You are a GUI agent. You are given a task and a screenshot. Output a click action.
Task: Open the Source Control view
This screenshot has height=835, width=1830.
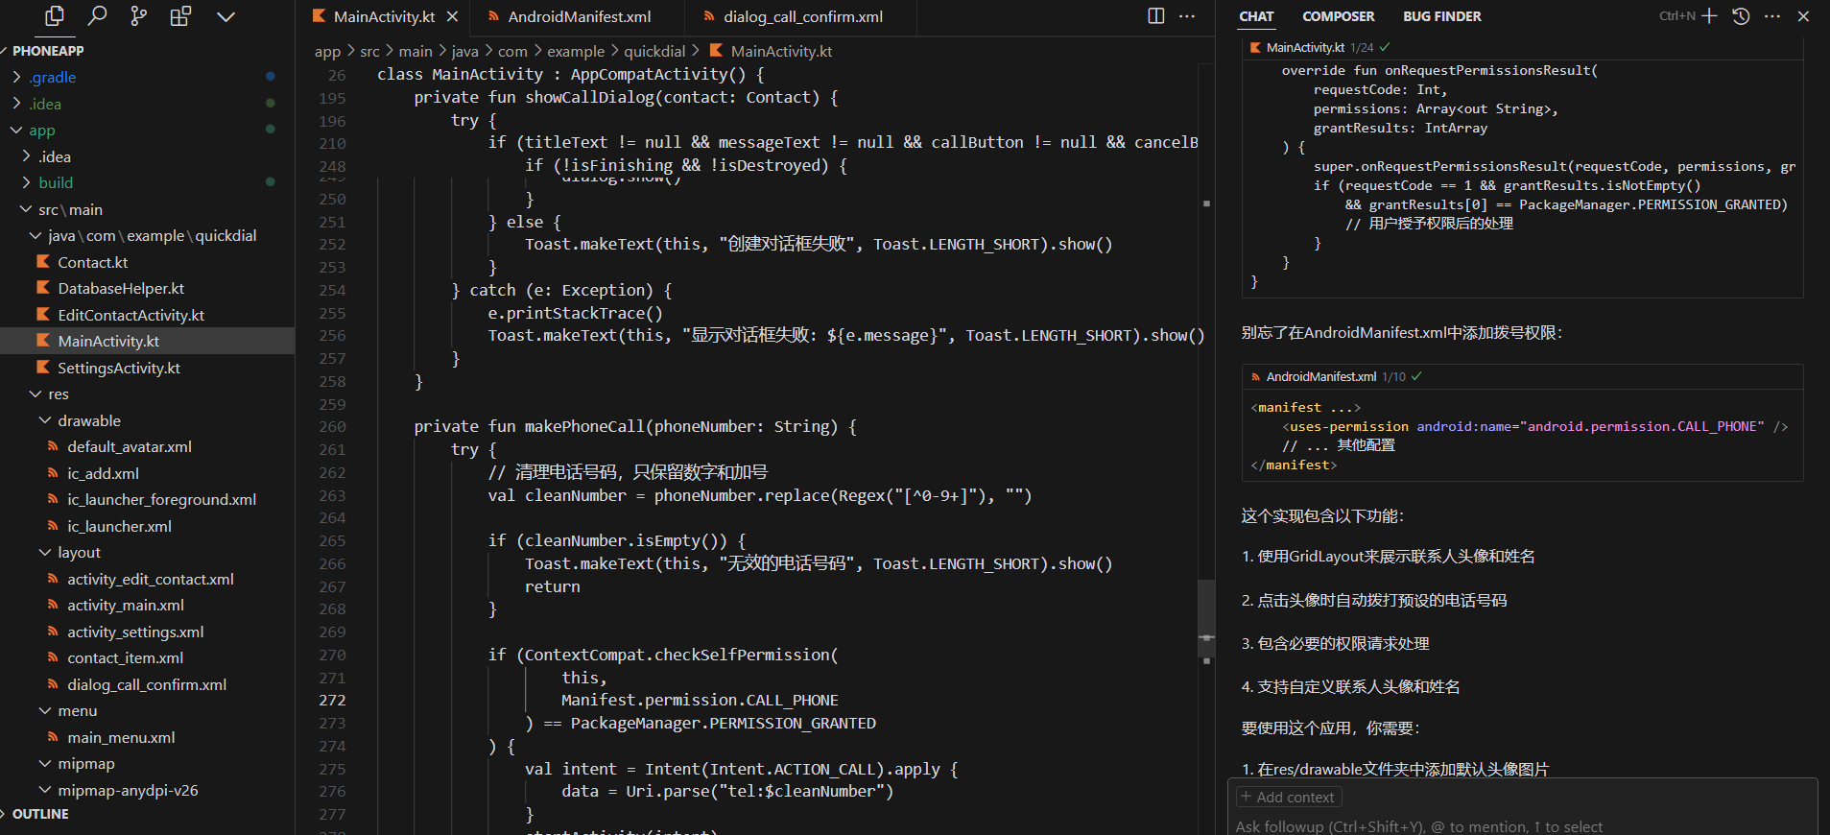139,16
